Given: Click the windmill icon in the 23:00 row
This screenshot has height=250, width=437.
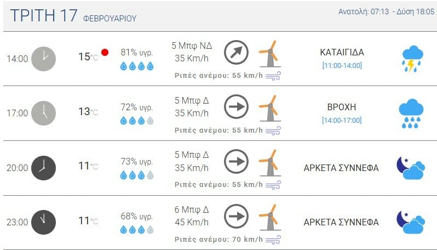Looking at the screenshot, I should click(x=269, y=217).
